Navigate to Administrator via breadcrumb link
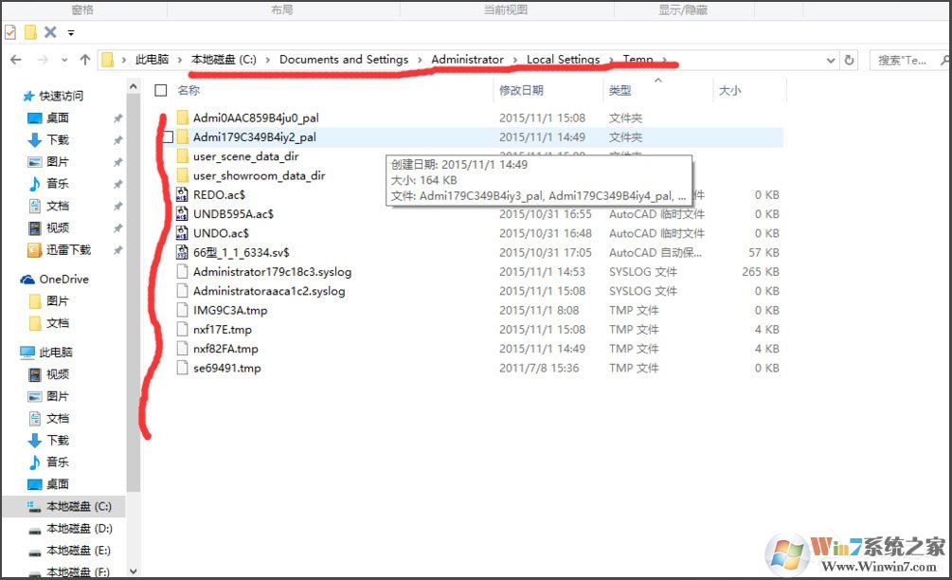This screenshot has height=580, width=952. coord(468,59)
